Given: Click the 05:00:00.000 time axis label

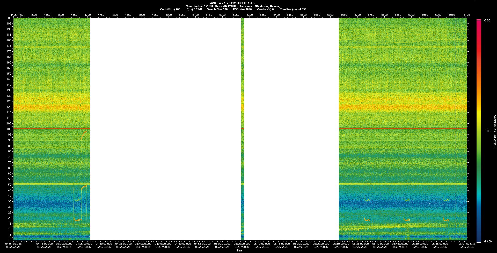Looking at the screenshot, I should pyautogui.click(x=222, y=244).
